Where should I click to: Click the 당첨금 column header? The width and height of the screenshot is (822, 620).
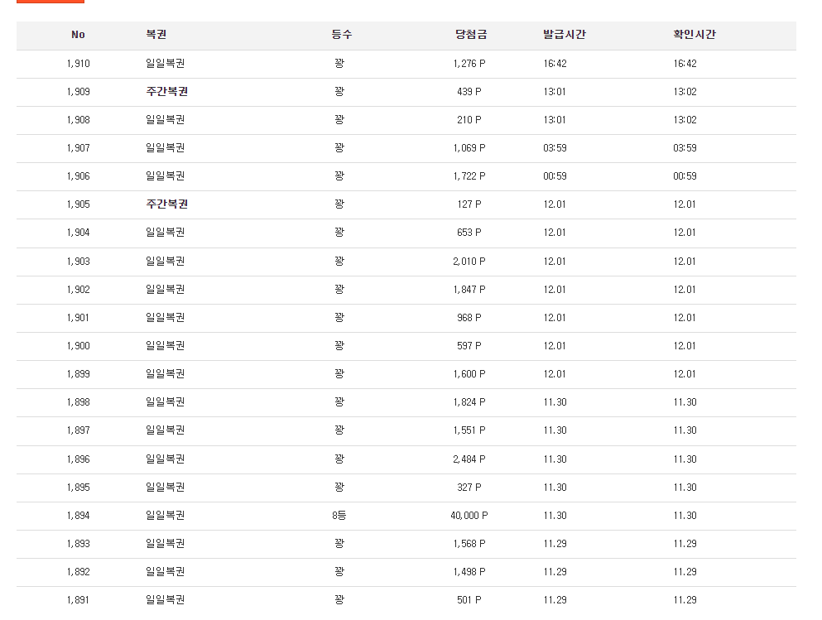pyautogui.click(x=471, y=35)
